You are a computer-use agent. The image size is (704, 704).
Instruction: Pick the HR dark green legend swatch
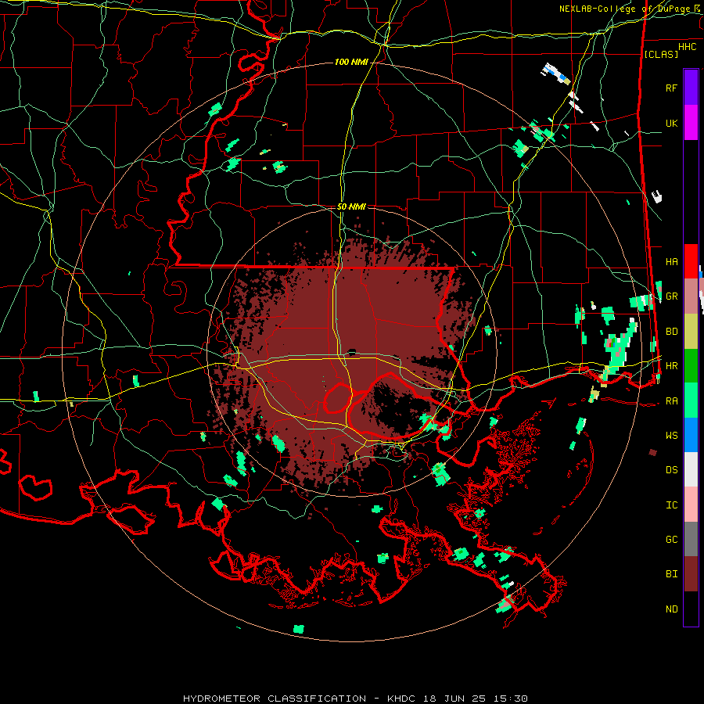691,366
